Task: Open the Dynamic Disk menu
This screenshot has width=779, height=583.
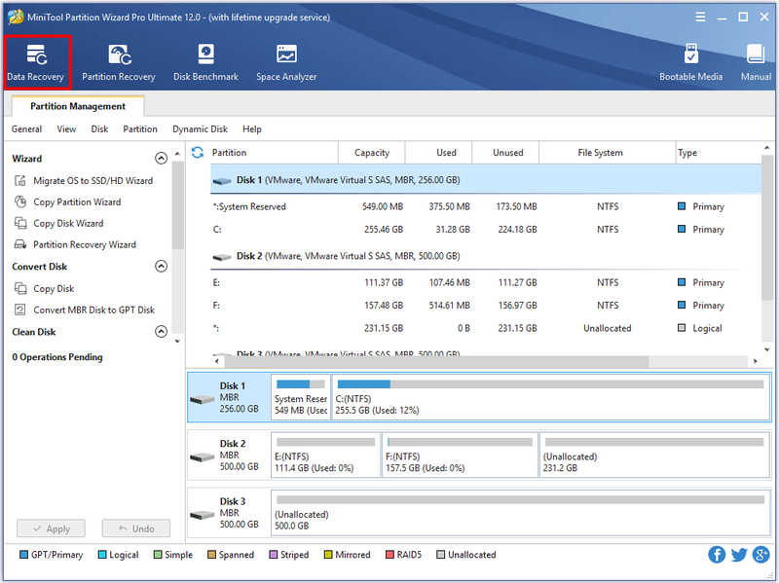Action: [x=200, y=129]
